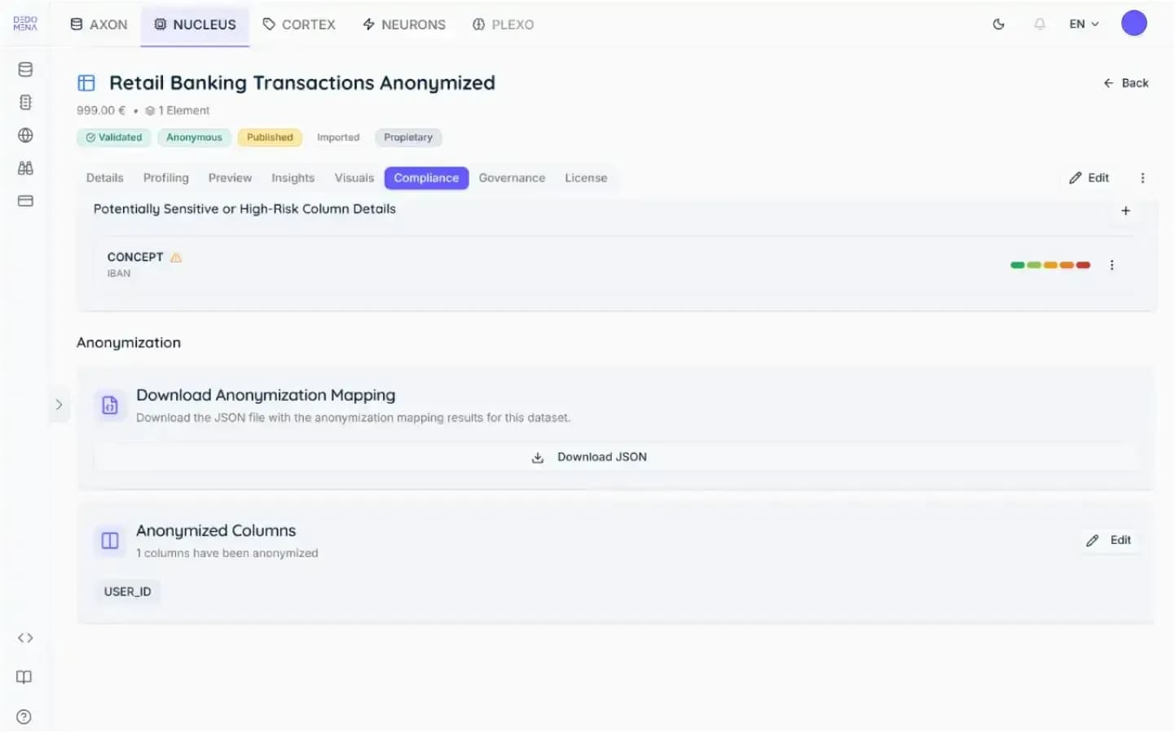Viewport: 1175px width, 733px height.
Task: Click the Download JSON button
Action: (x=617, y=458)
